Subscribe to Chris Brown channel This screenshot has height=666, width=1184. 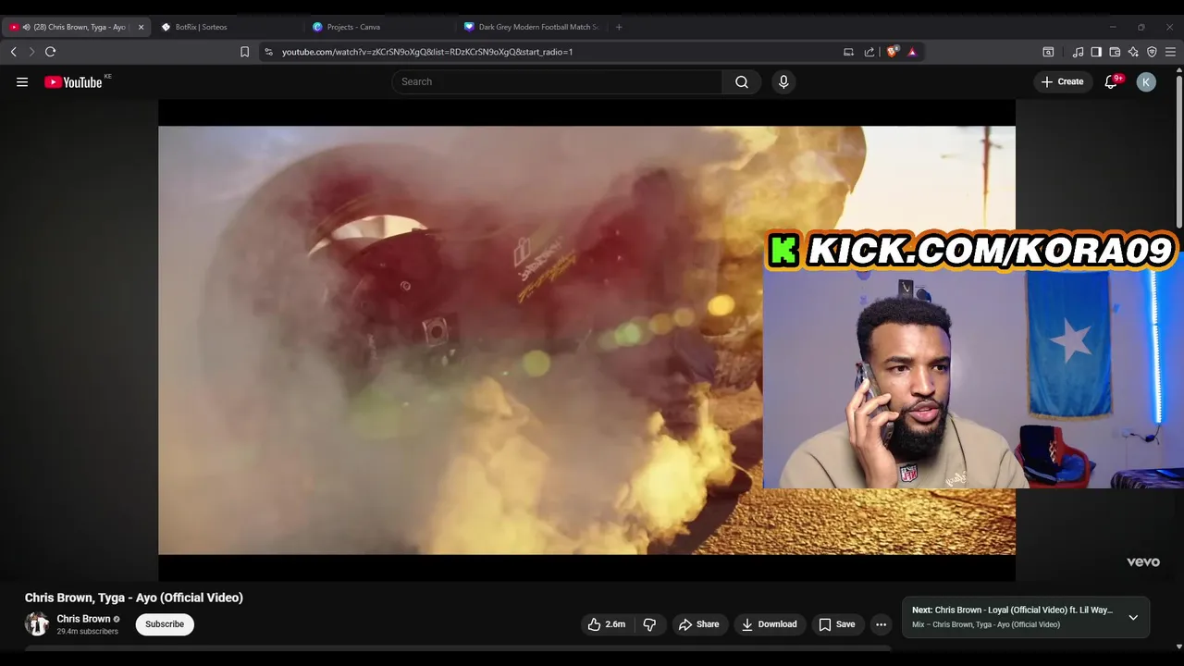165,624
